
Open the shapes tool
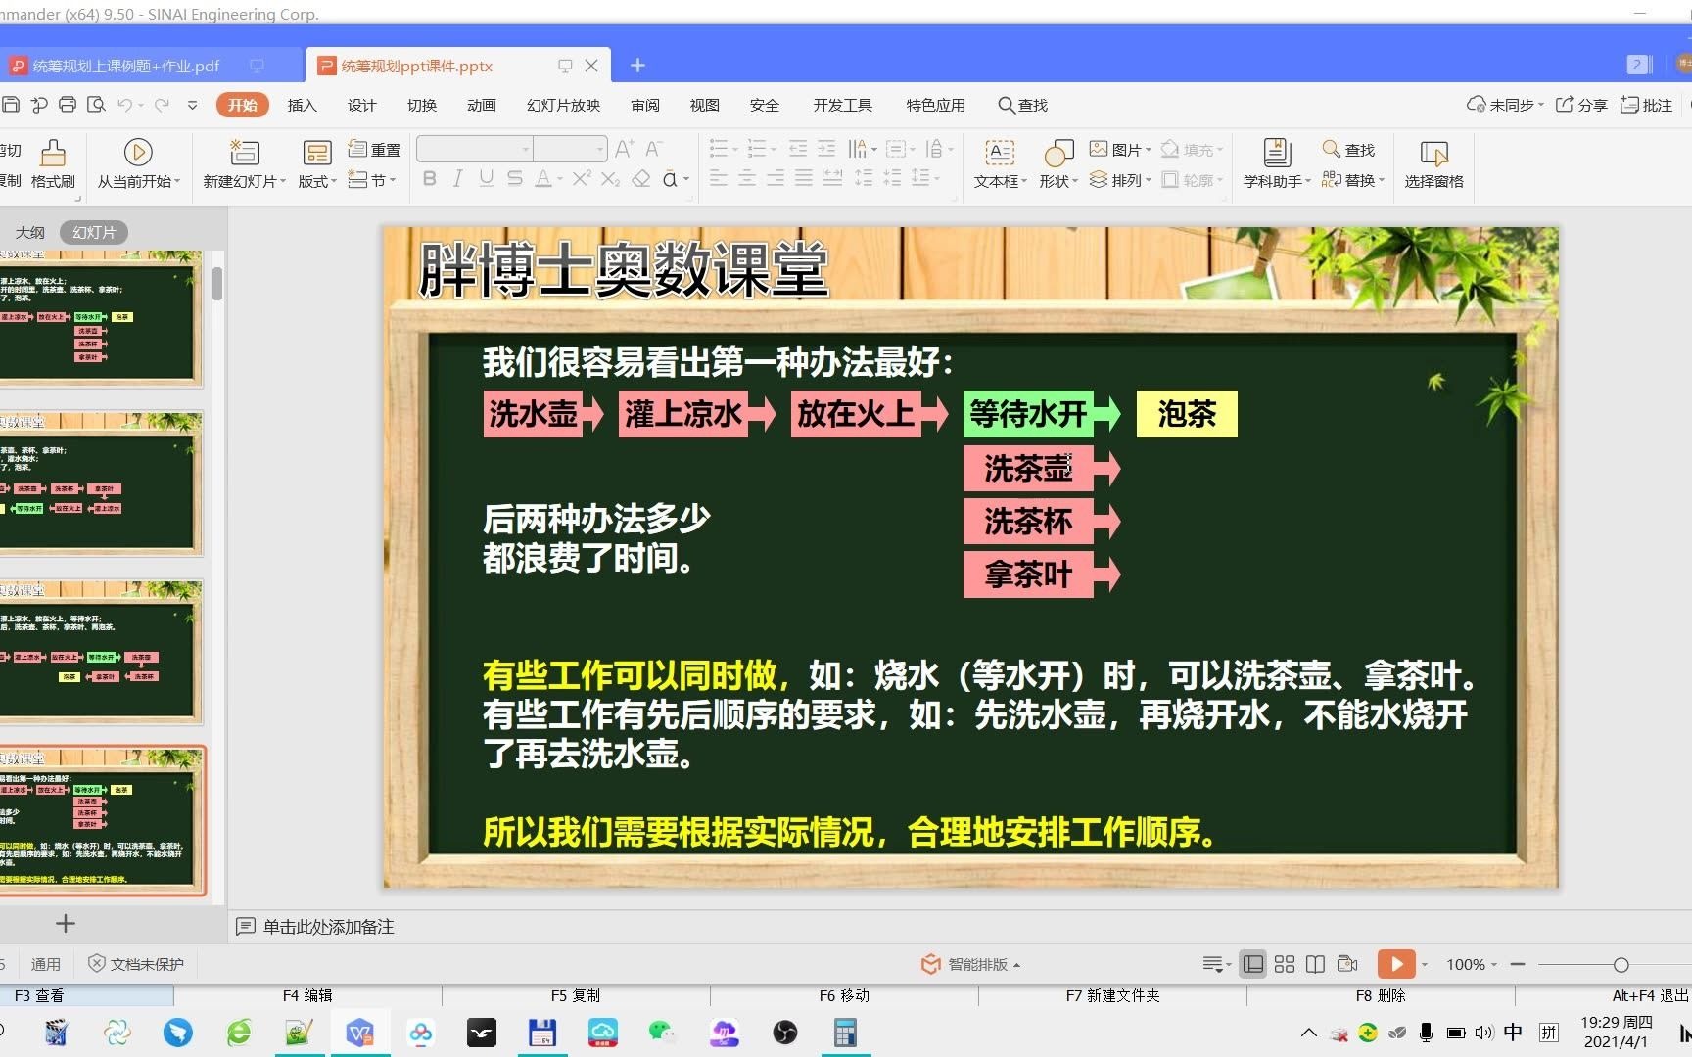(1056, 163)
